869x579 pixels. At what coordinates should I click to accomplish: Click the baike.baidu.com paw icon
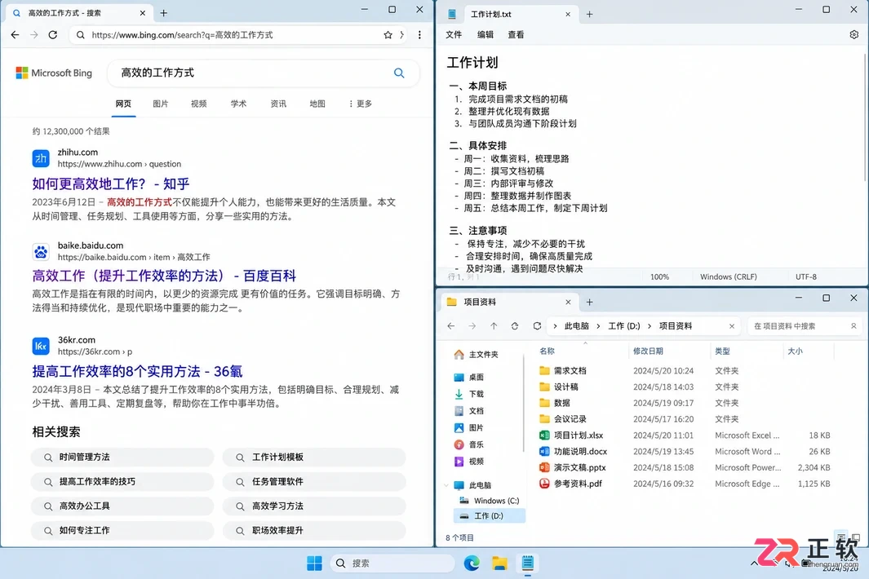[41, 251]
